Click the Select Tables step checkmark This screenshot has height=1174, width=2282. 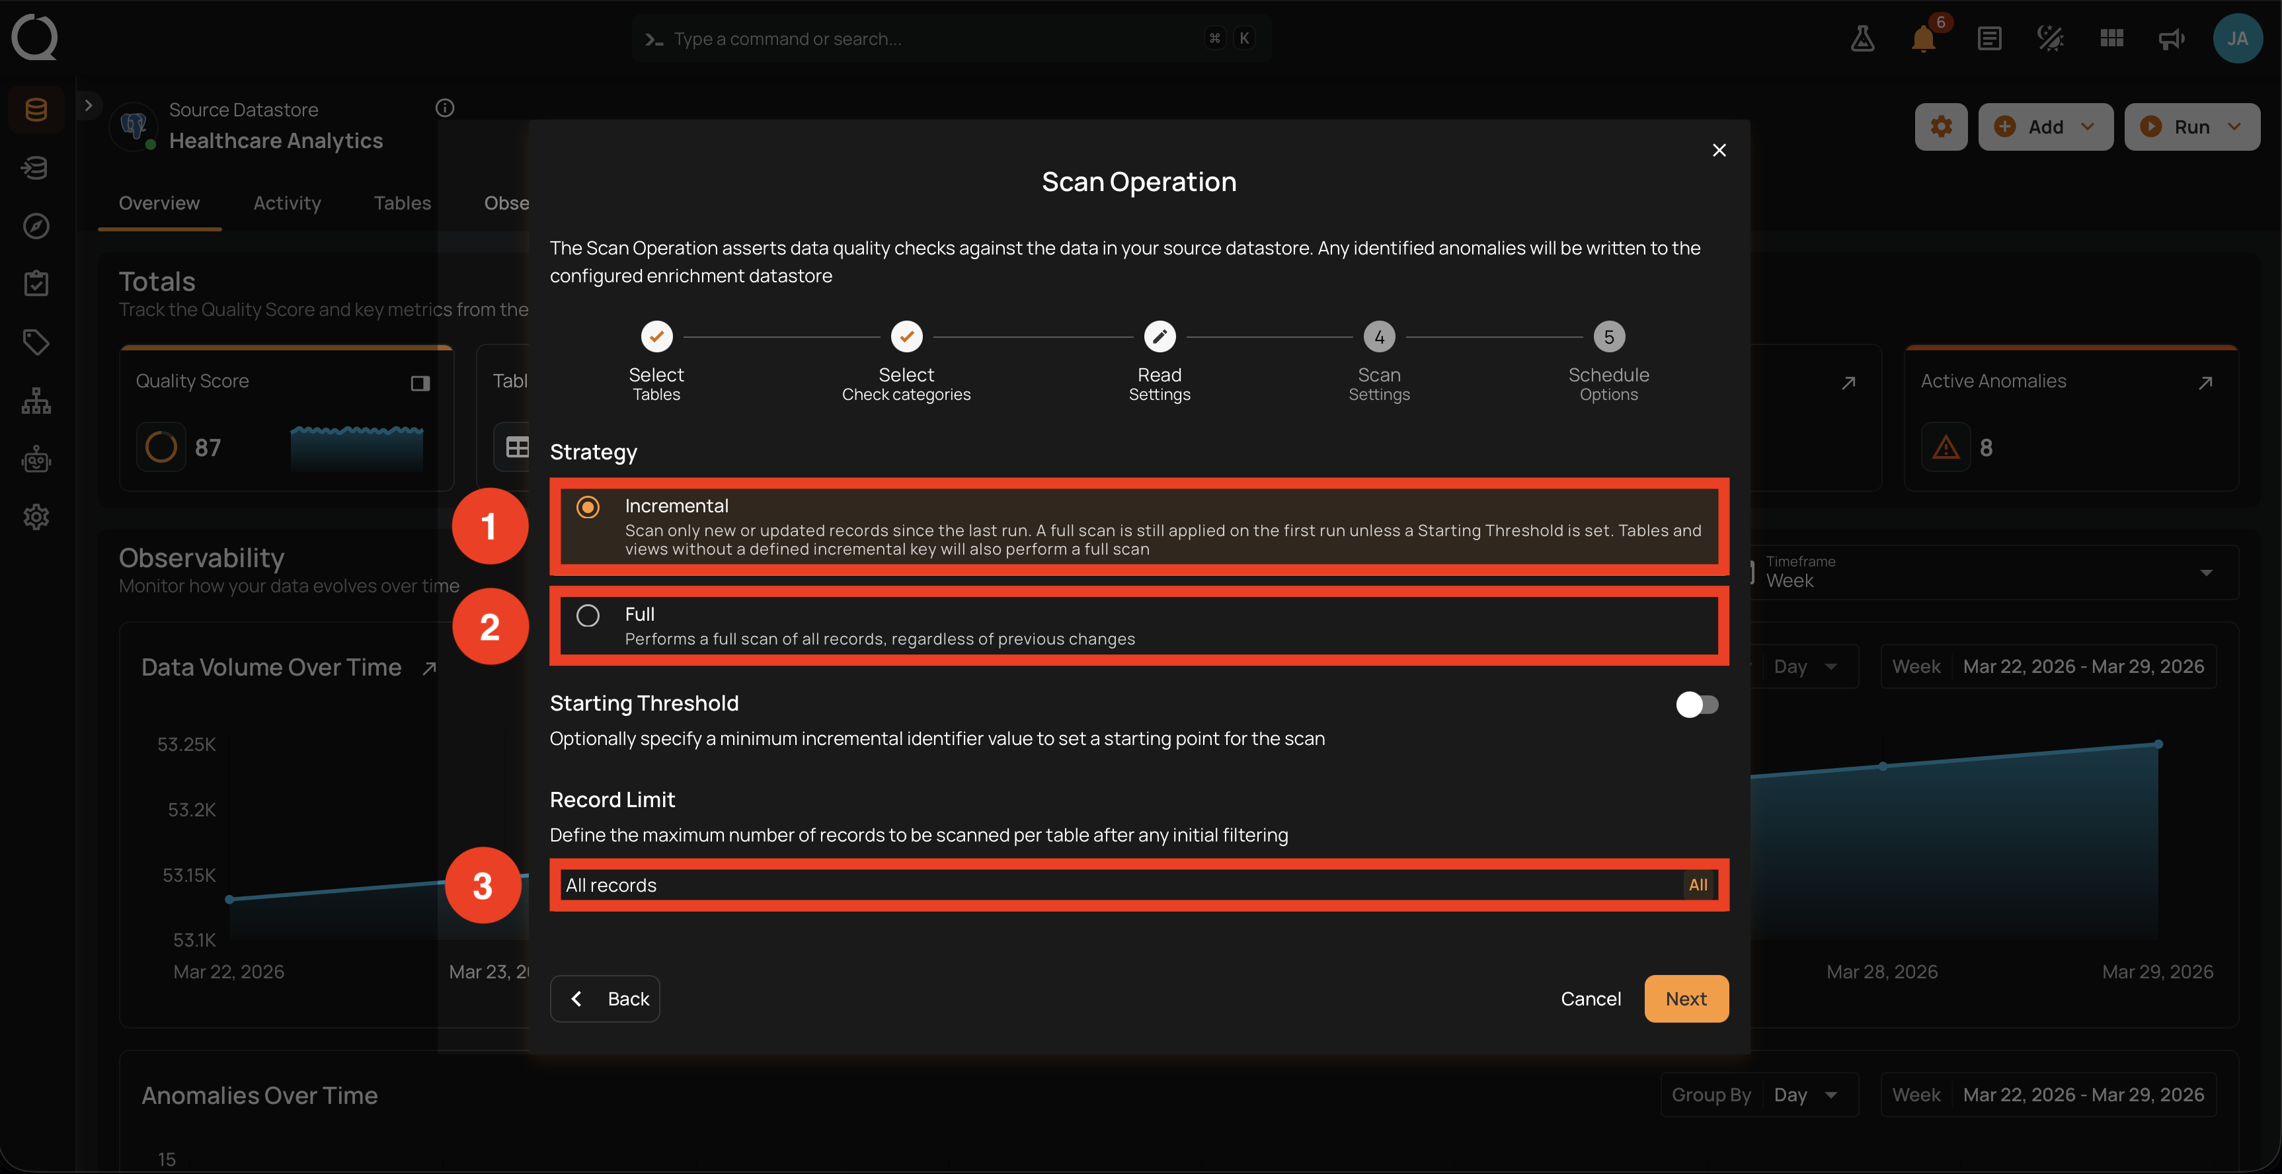(x=656, y=336)
